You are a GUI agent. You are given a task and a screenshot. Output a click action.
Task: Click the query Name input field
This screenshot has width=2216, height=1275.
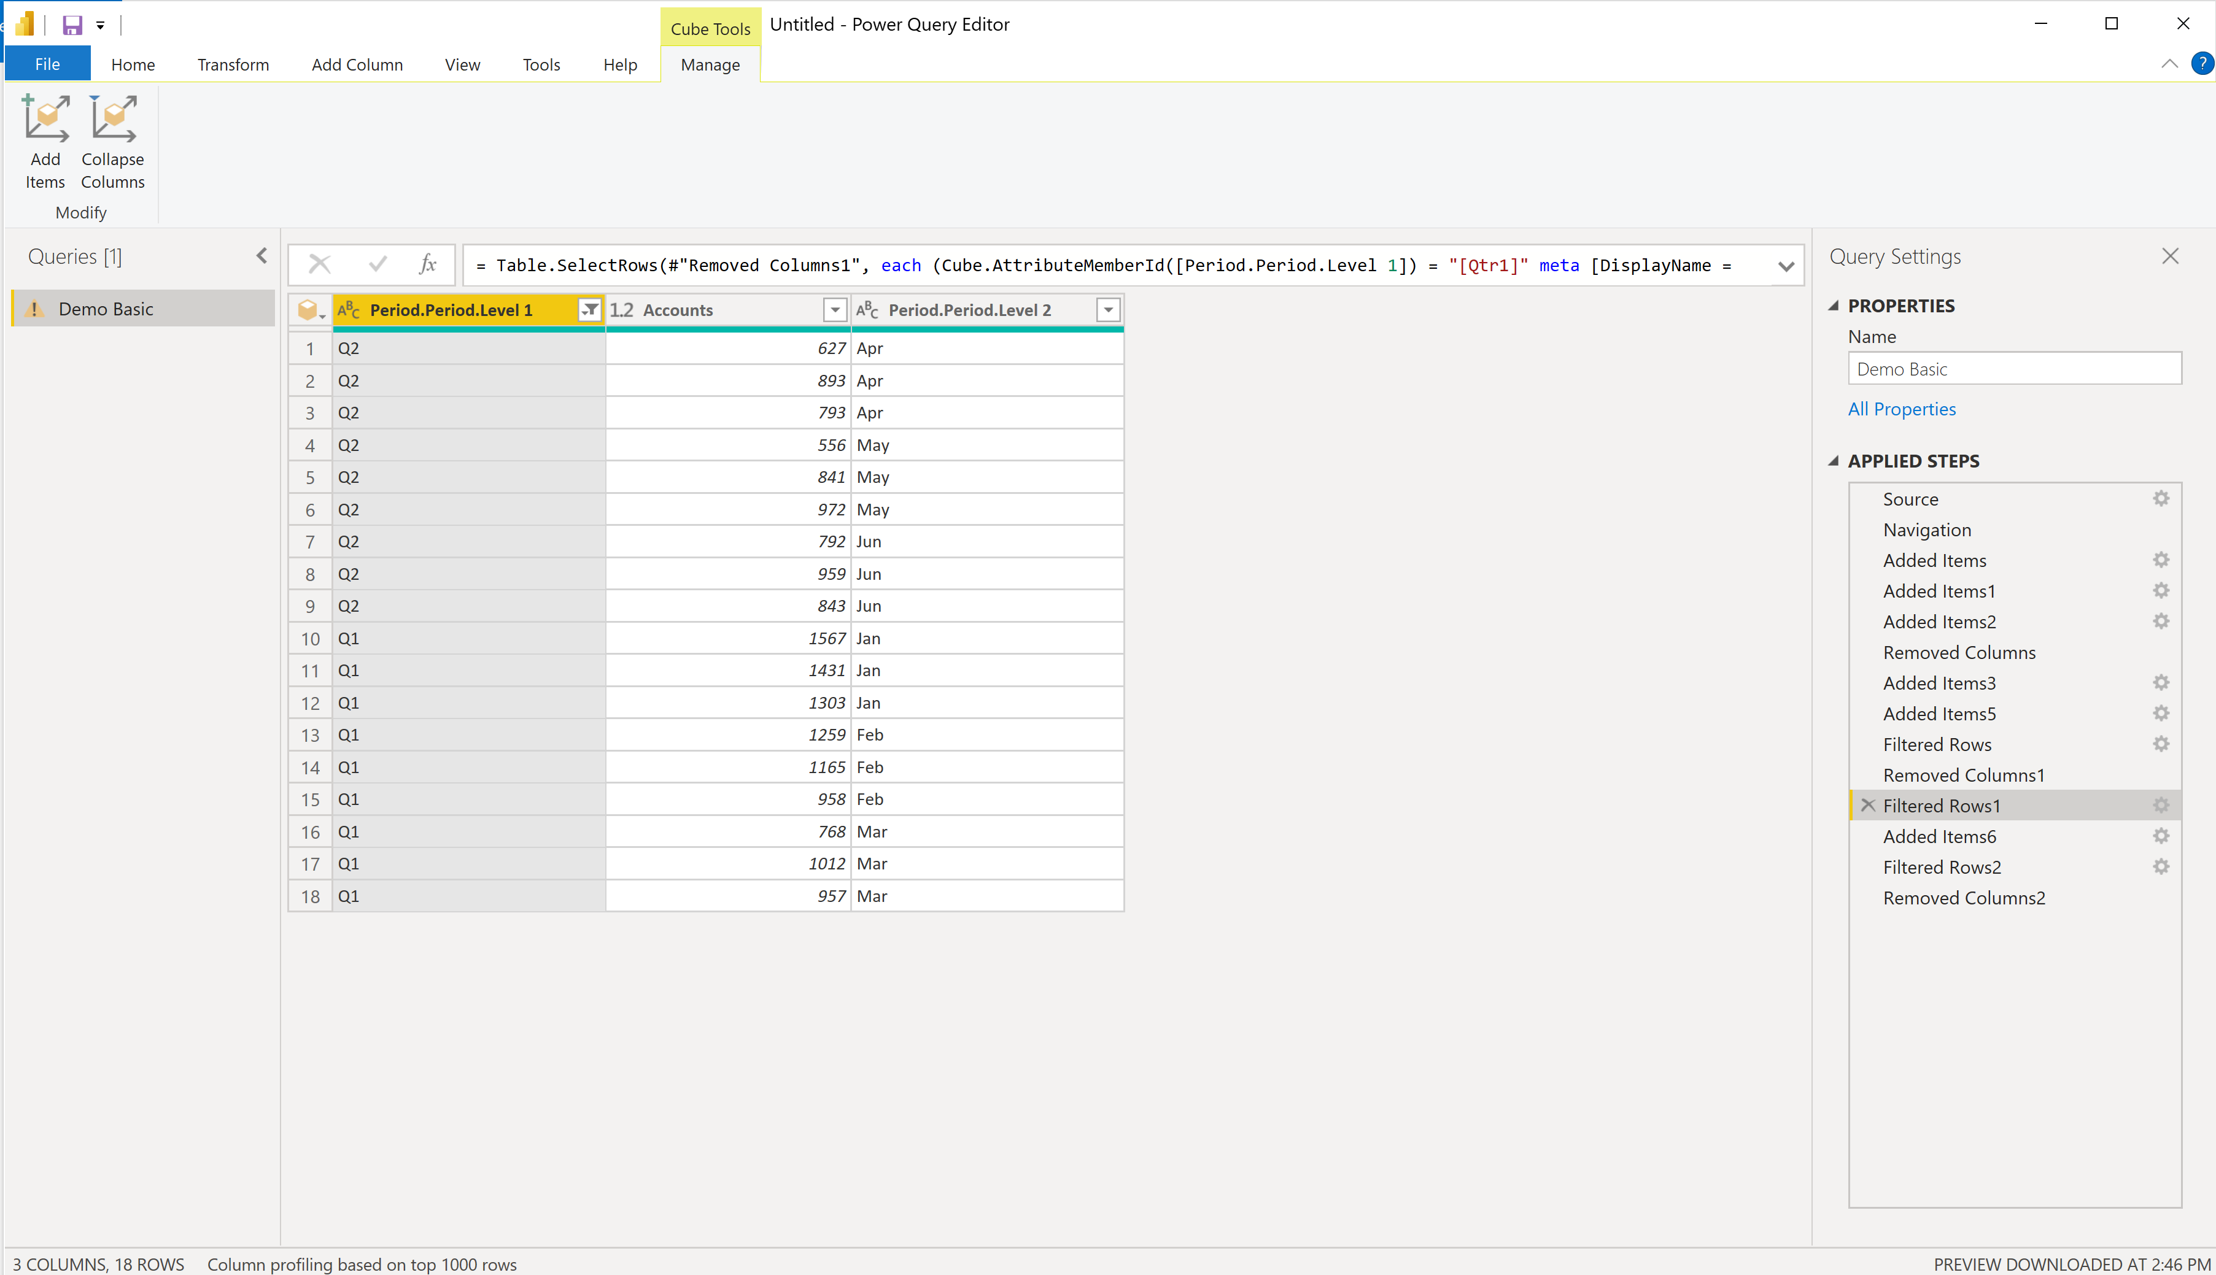tap(2013, 369)
